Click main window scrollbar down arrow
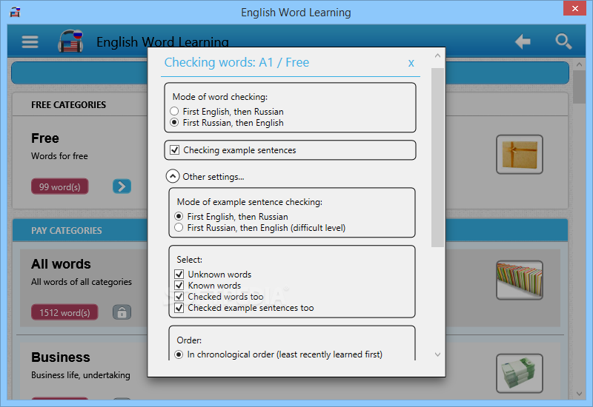593x407 pixels. [579, 394]
